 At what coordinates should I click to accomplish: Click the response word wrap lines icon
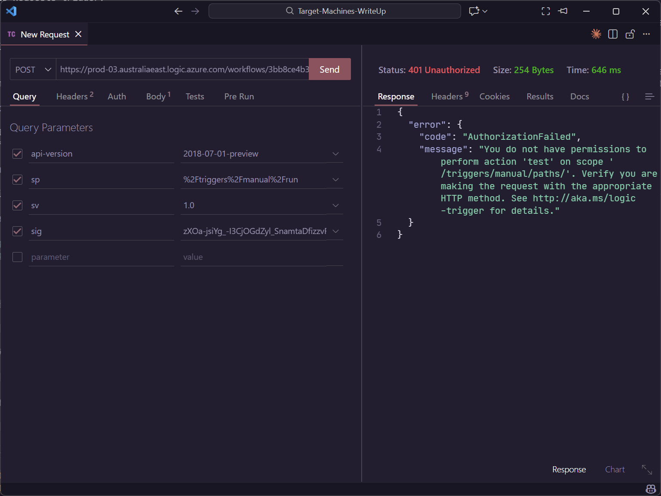pos(649,97)
